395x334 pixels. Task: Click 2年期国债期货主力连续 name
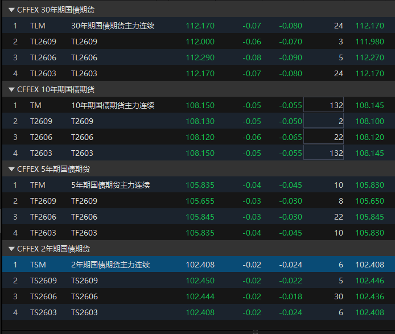110,265
